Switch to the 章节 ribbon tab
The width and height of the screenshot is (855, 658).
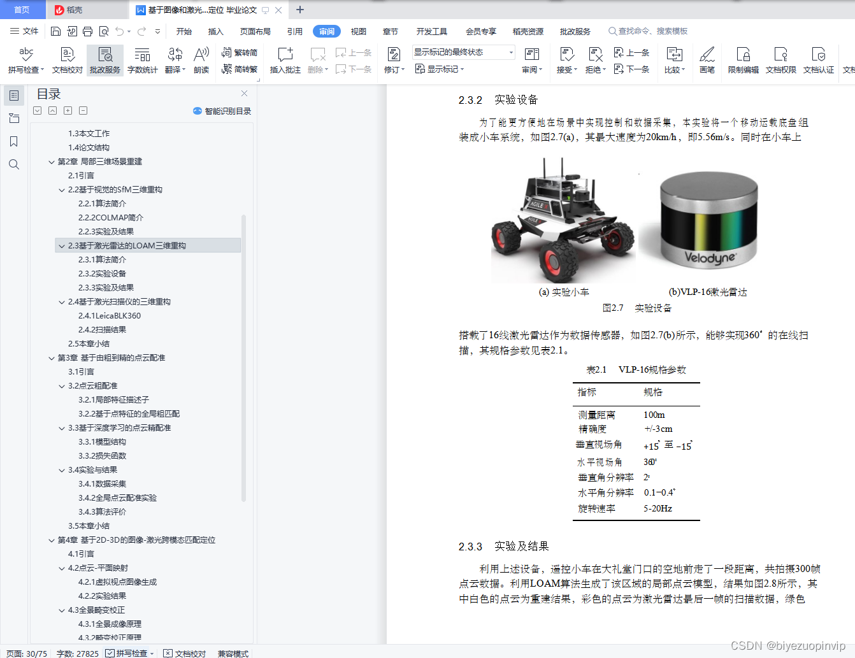(x=391, y=31)
